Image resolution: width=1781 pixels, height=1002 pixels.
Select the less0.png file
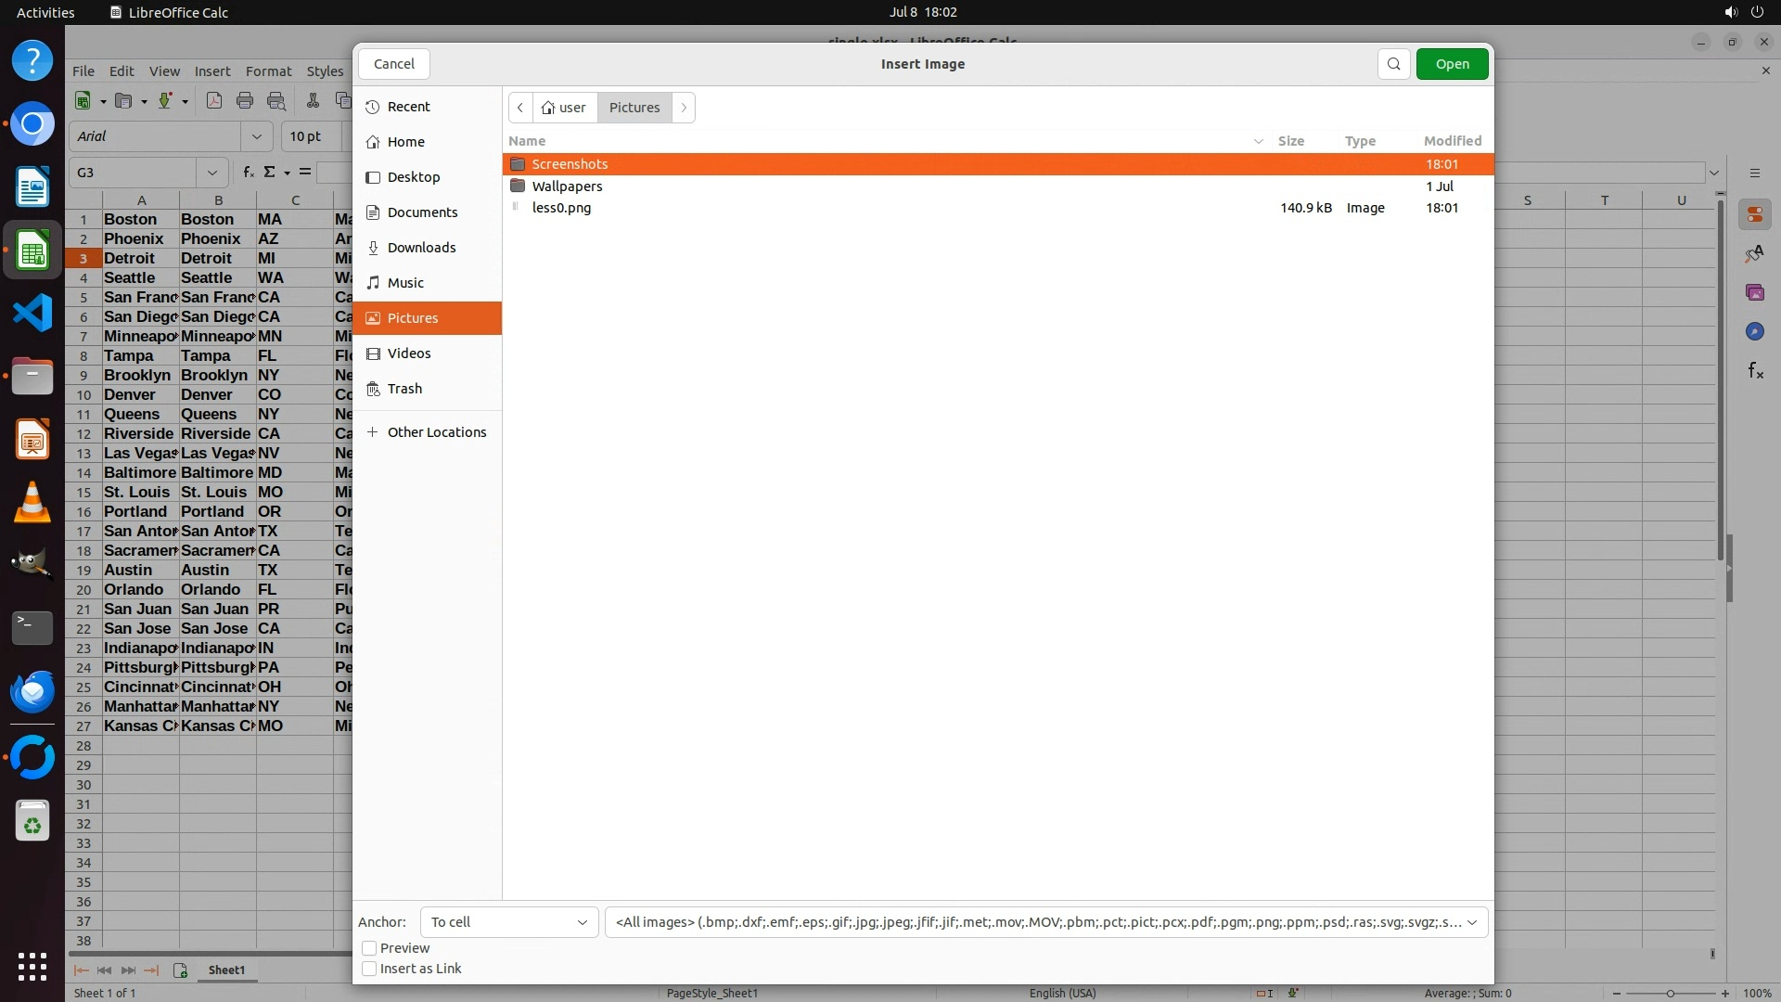point(561,208)
